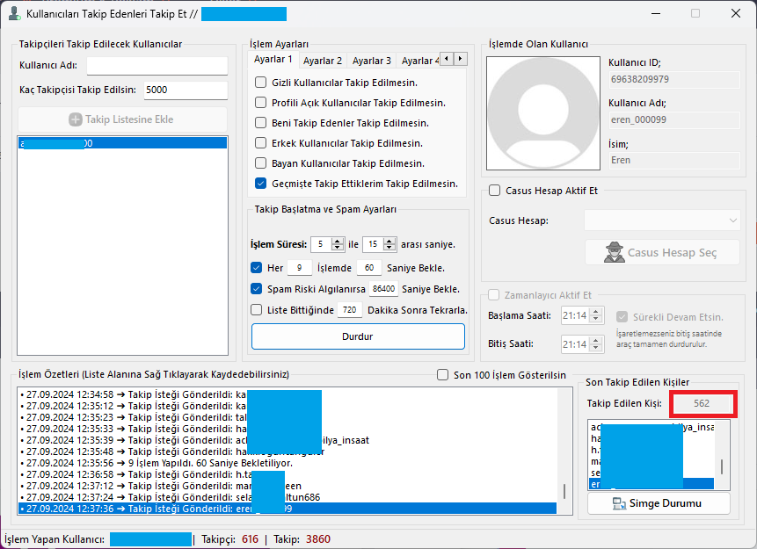The height and width of the screenshot is (549, 757).
Task: Toggle the Her İşlemde Saniye Bekle checkbox
Action: click(x=257, y=268)
